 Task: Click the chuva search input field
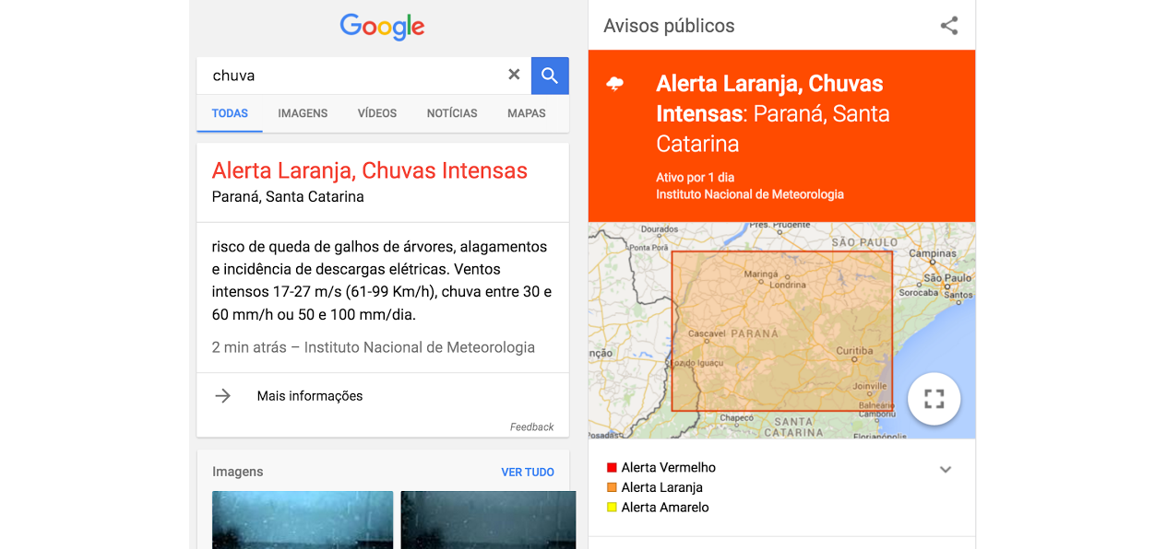(351, 76)
